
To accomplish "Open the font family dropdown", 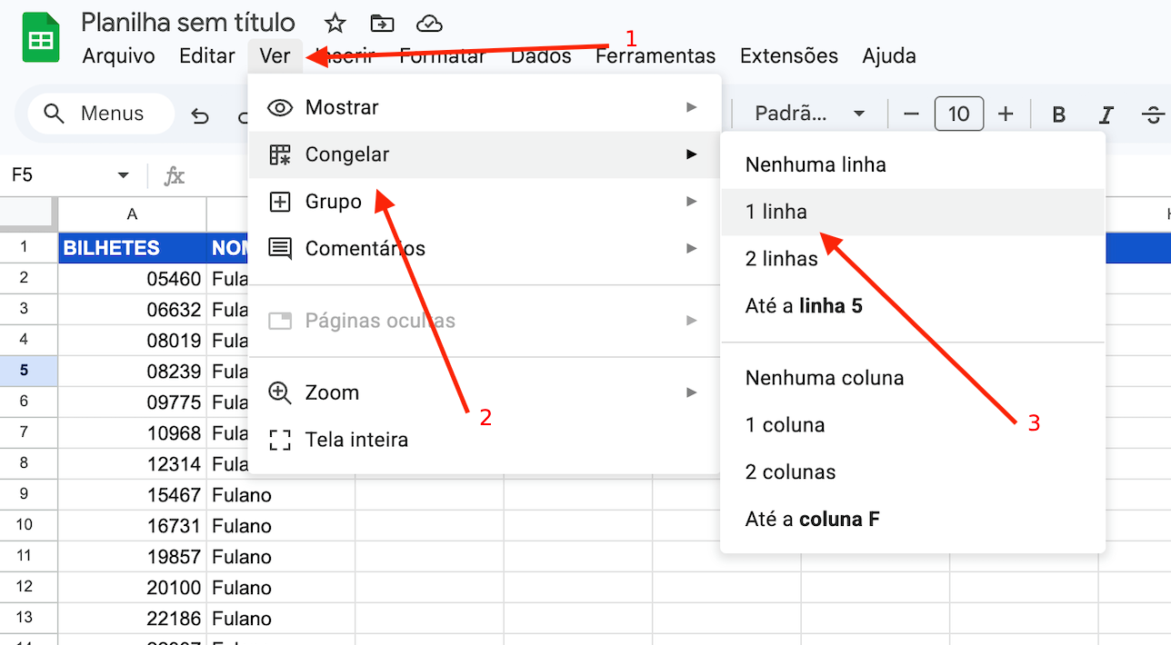I will click(x=809, y=114).
